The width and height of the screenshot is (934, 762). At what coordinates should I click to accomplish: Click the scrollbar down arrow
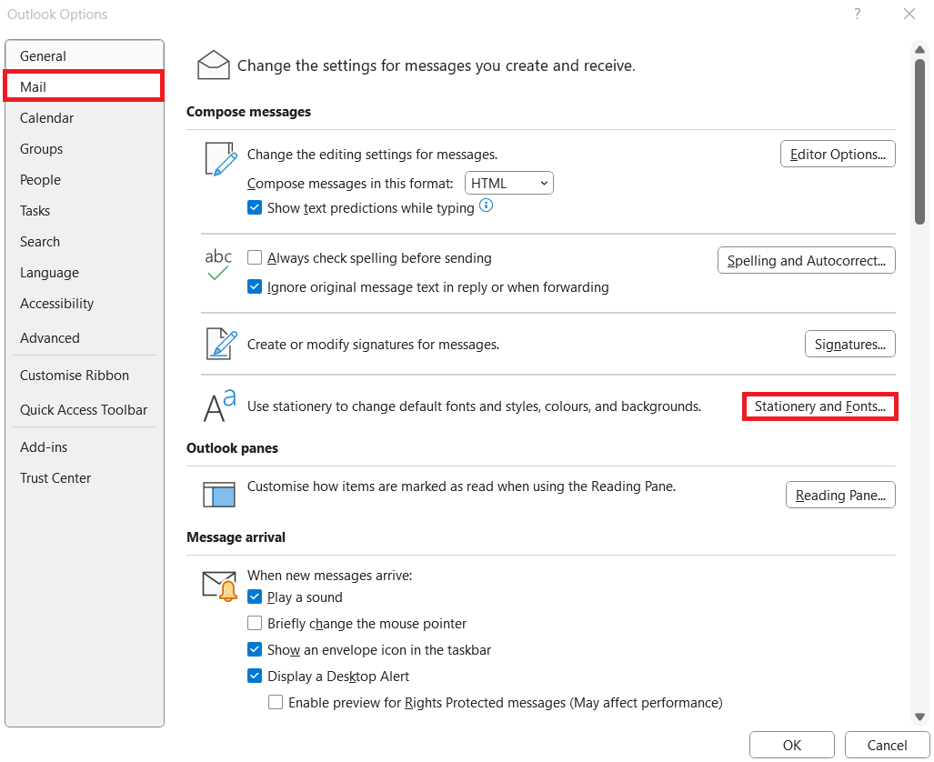[x=919, y=717]
